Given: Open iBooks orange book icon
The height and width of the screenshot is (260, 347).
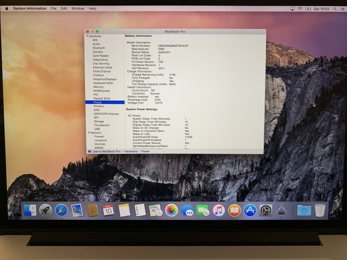Looking at the screenshot, I should click(x=234, y=210).
